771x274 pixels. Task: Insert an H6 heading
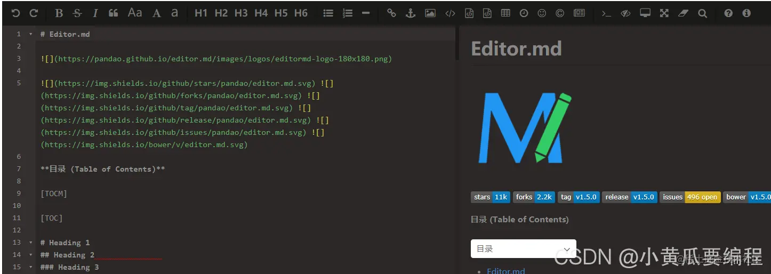301,13
